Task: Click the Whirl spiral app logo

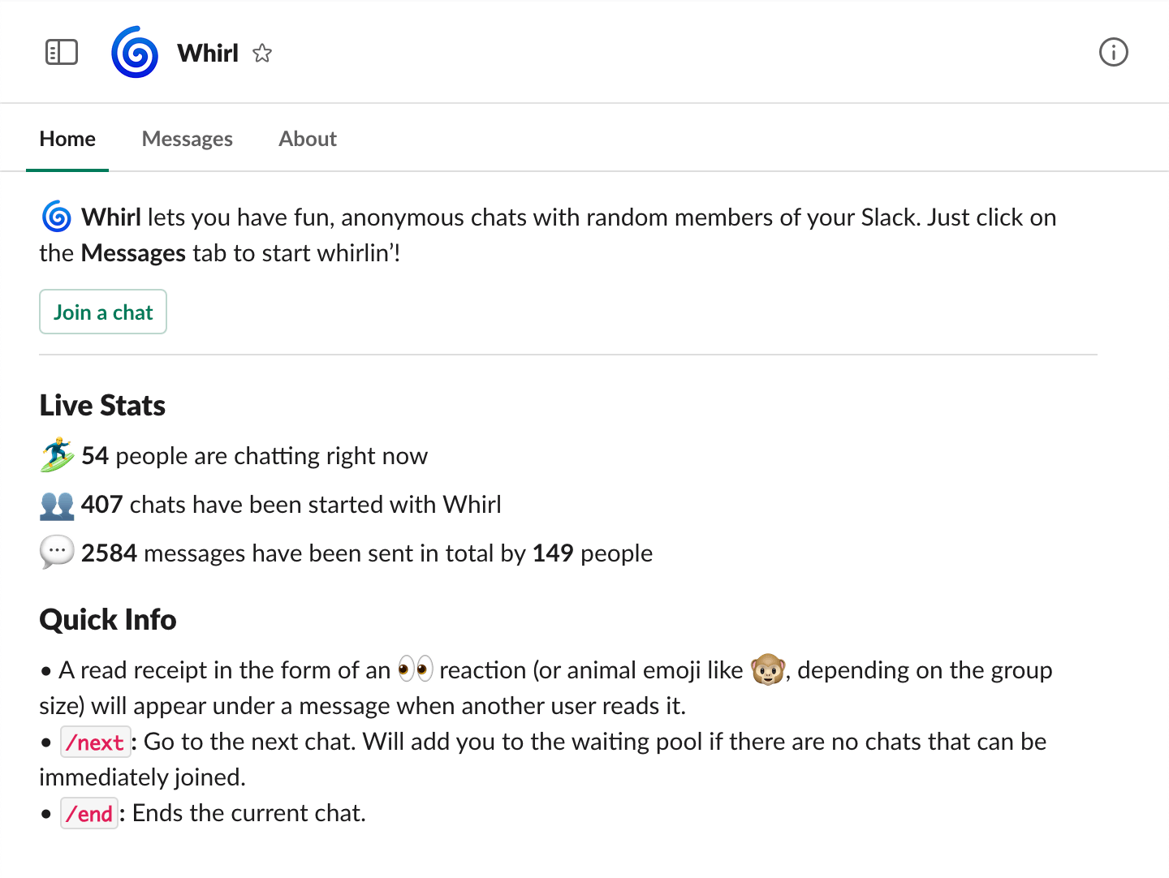Action: coord(135,52)
